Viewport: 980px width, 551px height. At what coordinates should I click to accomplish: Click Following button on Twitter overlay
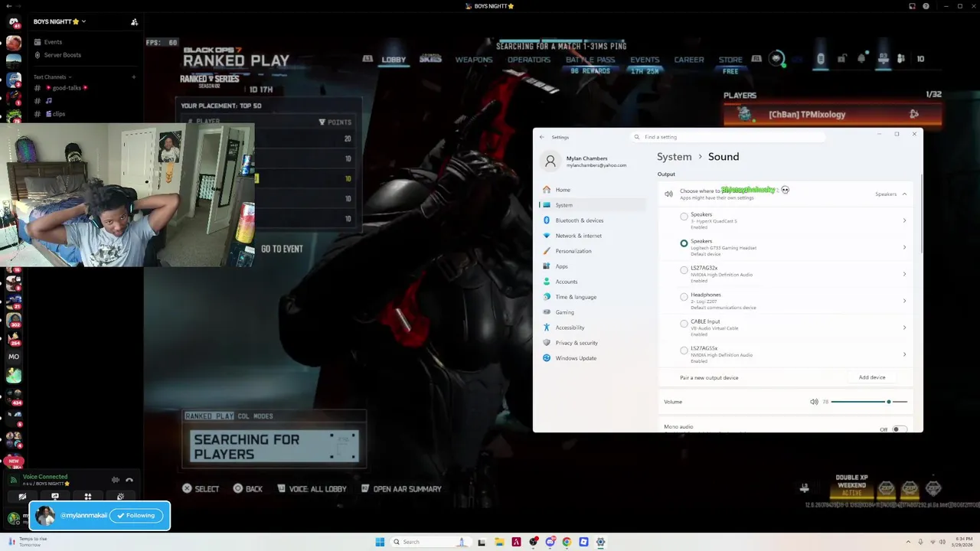[x=136, y=516]
